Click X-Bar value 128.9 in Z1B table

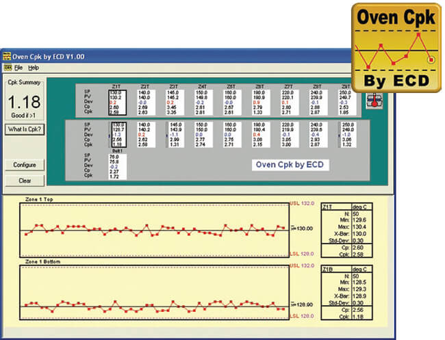[359, 296]
